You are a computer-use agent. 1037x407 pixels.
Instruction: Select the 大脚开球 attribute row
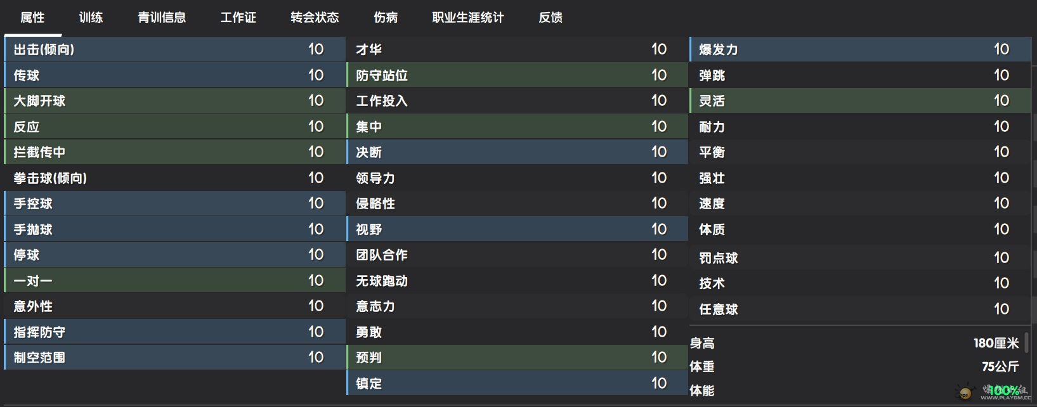(x=174, y=101)
